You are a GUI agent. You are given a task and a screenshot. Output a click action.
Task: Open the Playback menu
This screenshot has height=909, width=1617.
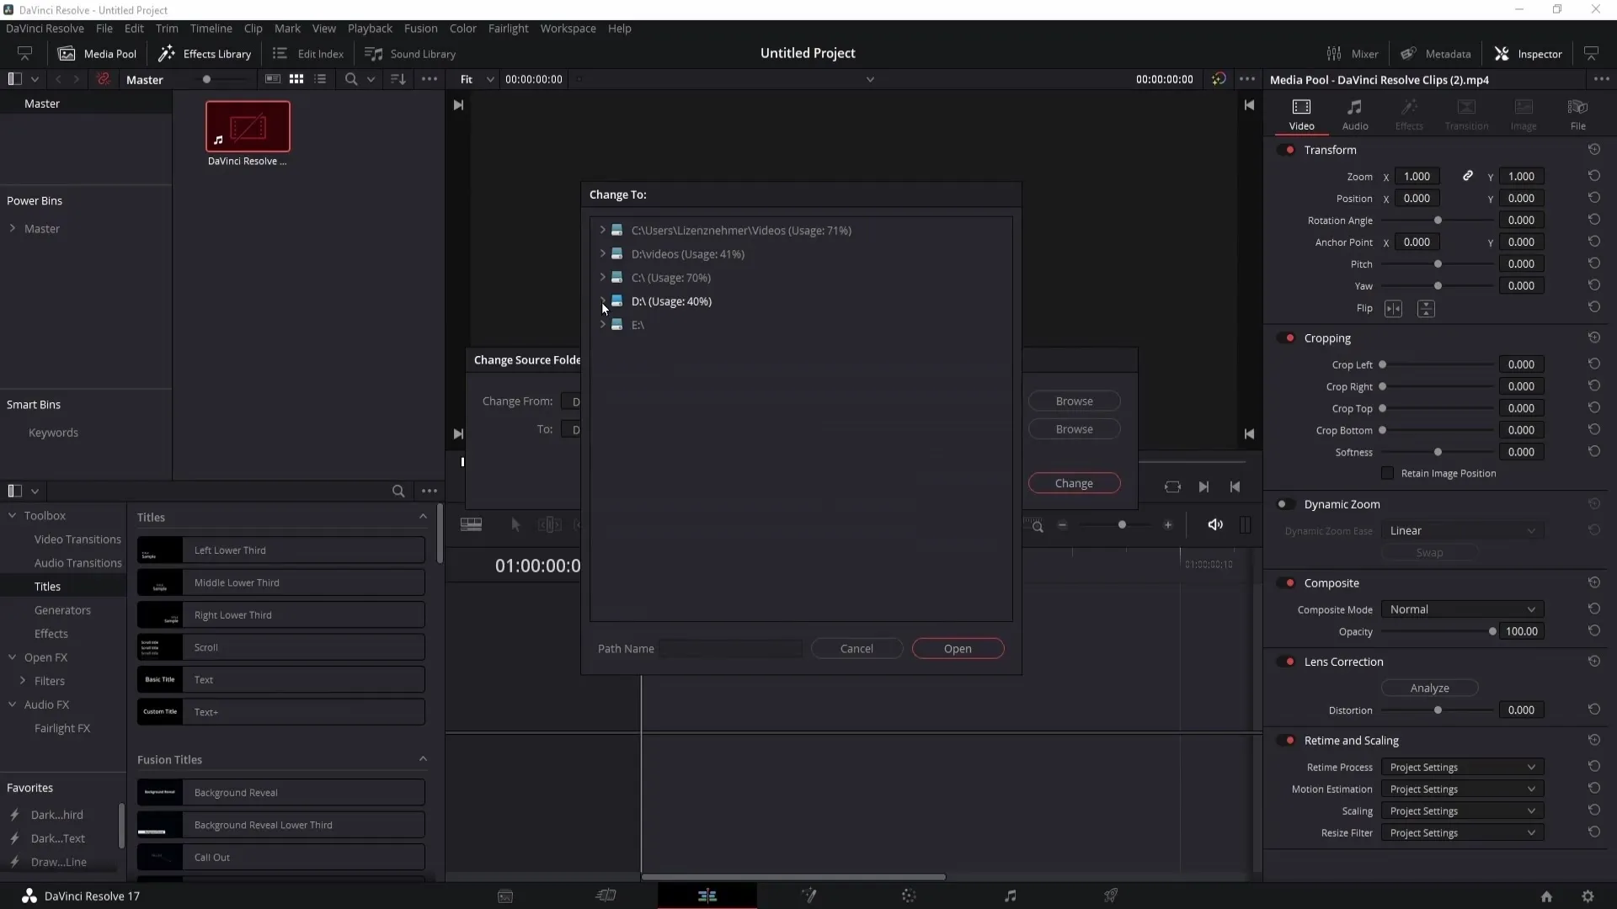[x=370, y=28]
